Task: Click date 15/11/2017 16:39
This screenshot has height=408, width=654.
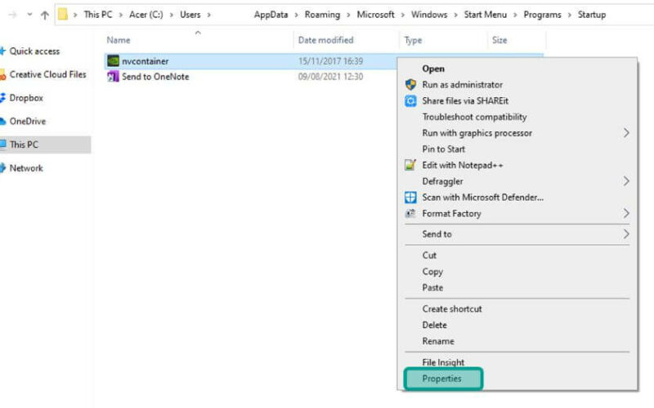Action: 330,61
